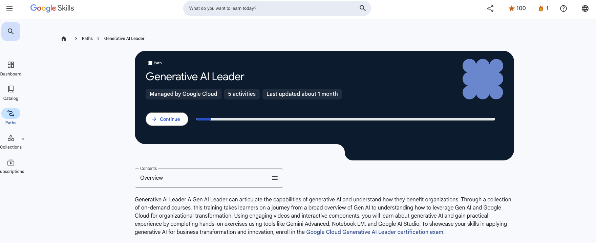Expand the Collections sidebar item

coord(23,139)
